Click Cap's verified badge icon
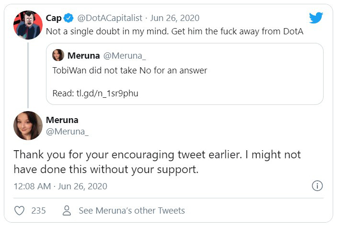Image resolution: width=337 pixels, height=226 pixels. coord(68,18)
